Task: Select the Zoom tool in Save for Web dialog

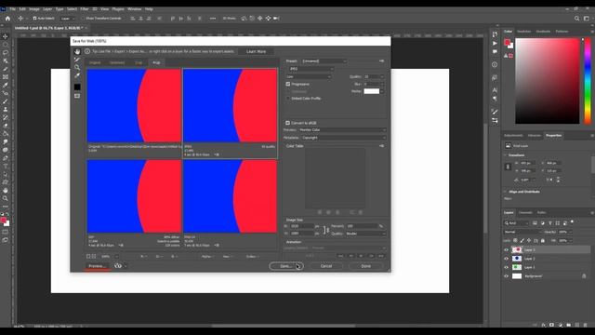Action: pyautogui.click(x=77, y=68)
